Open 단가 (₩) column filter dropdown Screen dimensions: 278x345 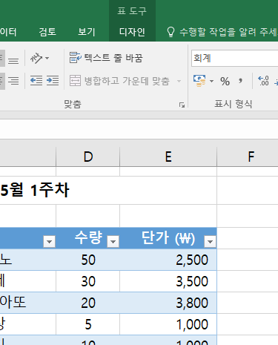[210, 241]
